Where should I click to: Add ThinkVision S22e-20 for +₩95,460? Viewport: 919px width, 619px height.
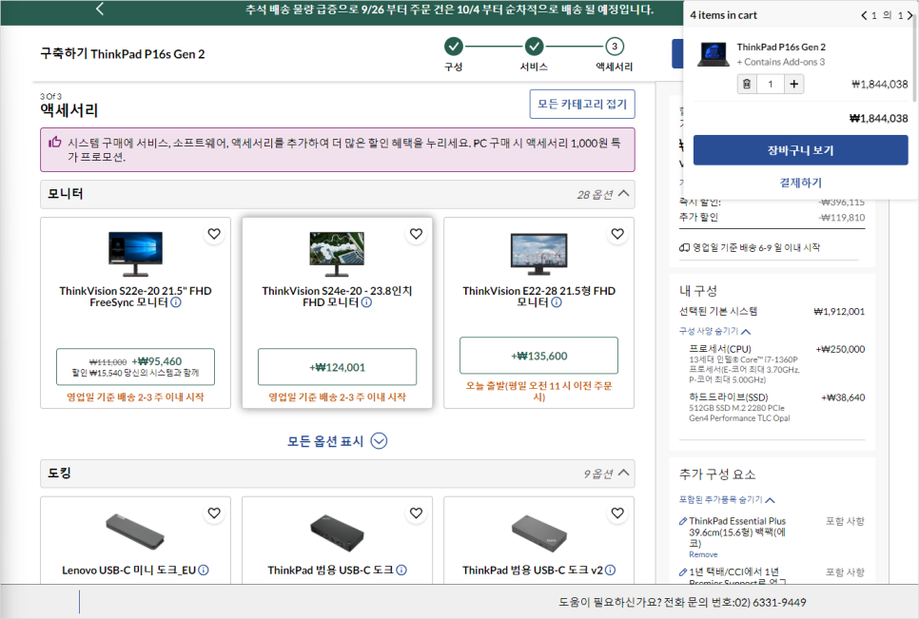tap(135, 367)
